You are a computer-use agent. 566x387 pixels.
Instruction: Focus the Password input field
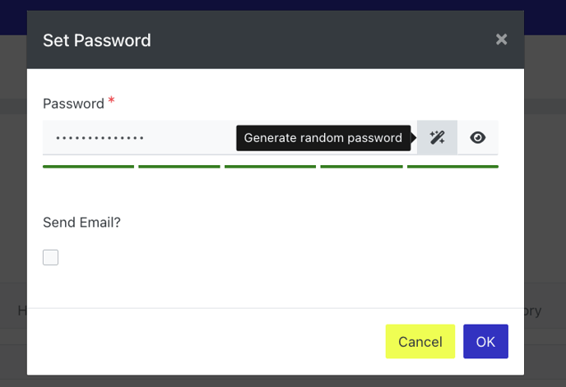230,137
